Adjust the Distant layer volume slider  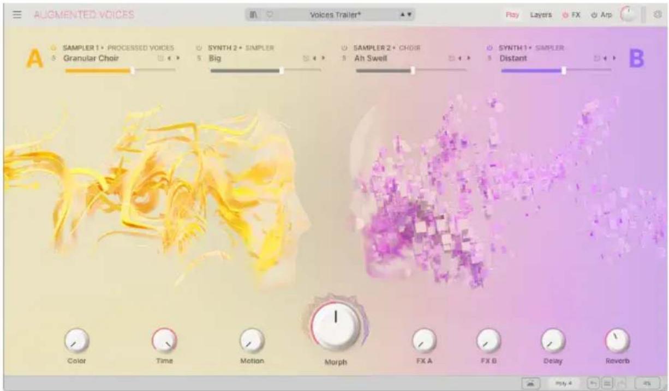pos(557,70)
